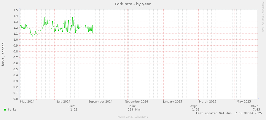Click the Max value 7.65

[256, 110]
